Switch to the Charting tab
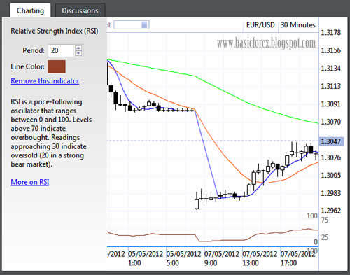Screen dimensions: 350x275 [30, 10]
